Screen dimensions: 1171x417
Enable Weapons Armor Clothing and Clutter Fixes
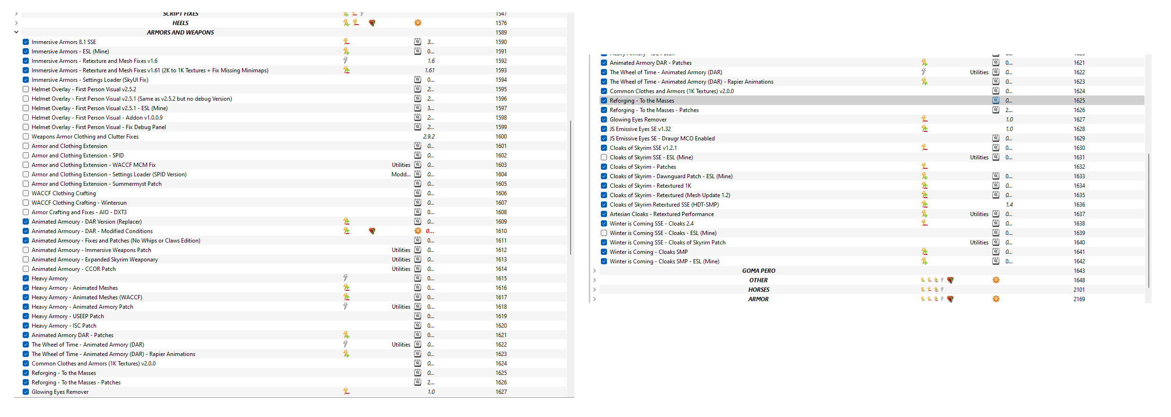tap(26, 137)
